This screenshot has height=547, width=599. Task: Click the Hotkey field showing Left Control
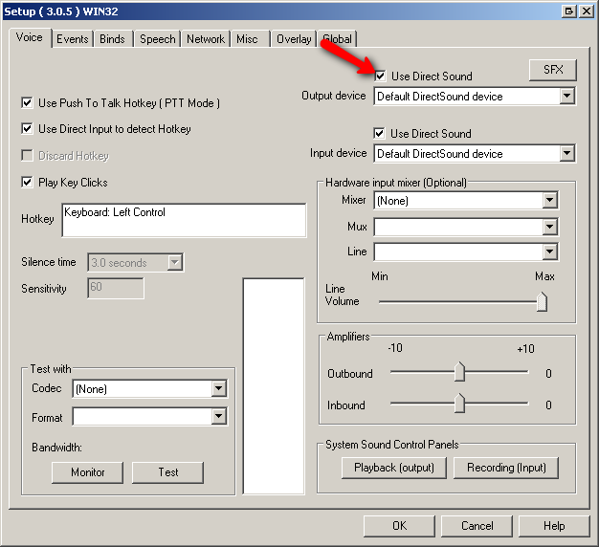[x=184, y=220]
